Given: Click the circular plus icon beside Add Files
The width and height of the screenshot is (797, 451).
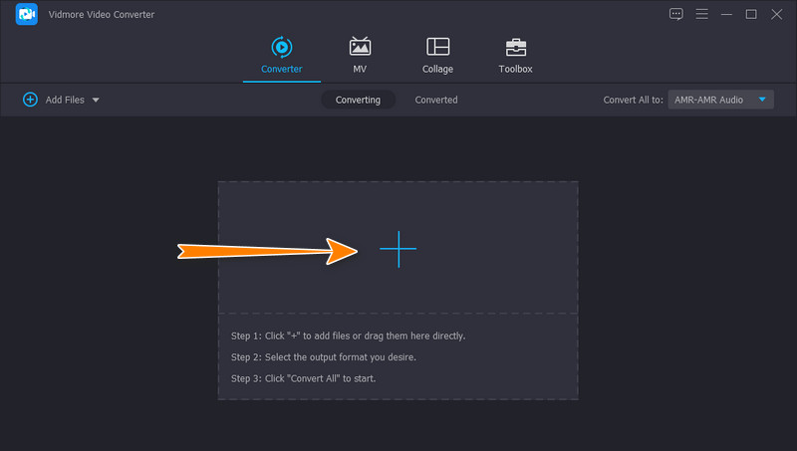Looking at the screenshot, I should coord(30,100).
